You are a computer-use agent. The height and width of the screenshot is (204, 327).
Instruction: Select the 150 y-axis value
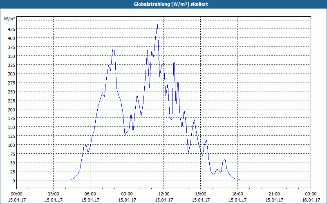tap(11, 127)
